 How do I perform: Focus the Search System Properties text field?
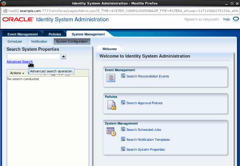33,56
